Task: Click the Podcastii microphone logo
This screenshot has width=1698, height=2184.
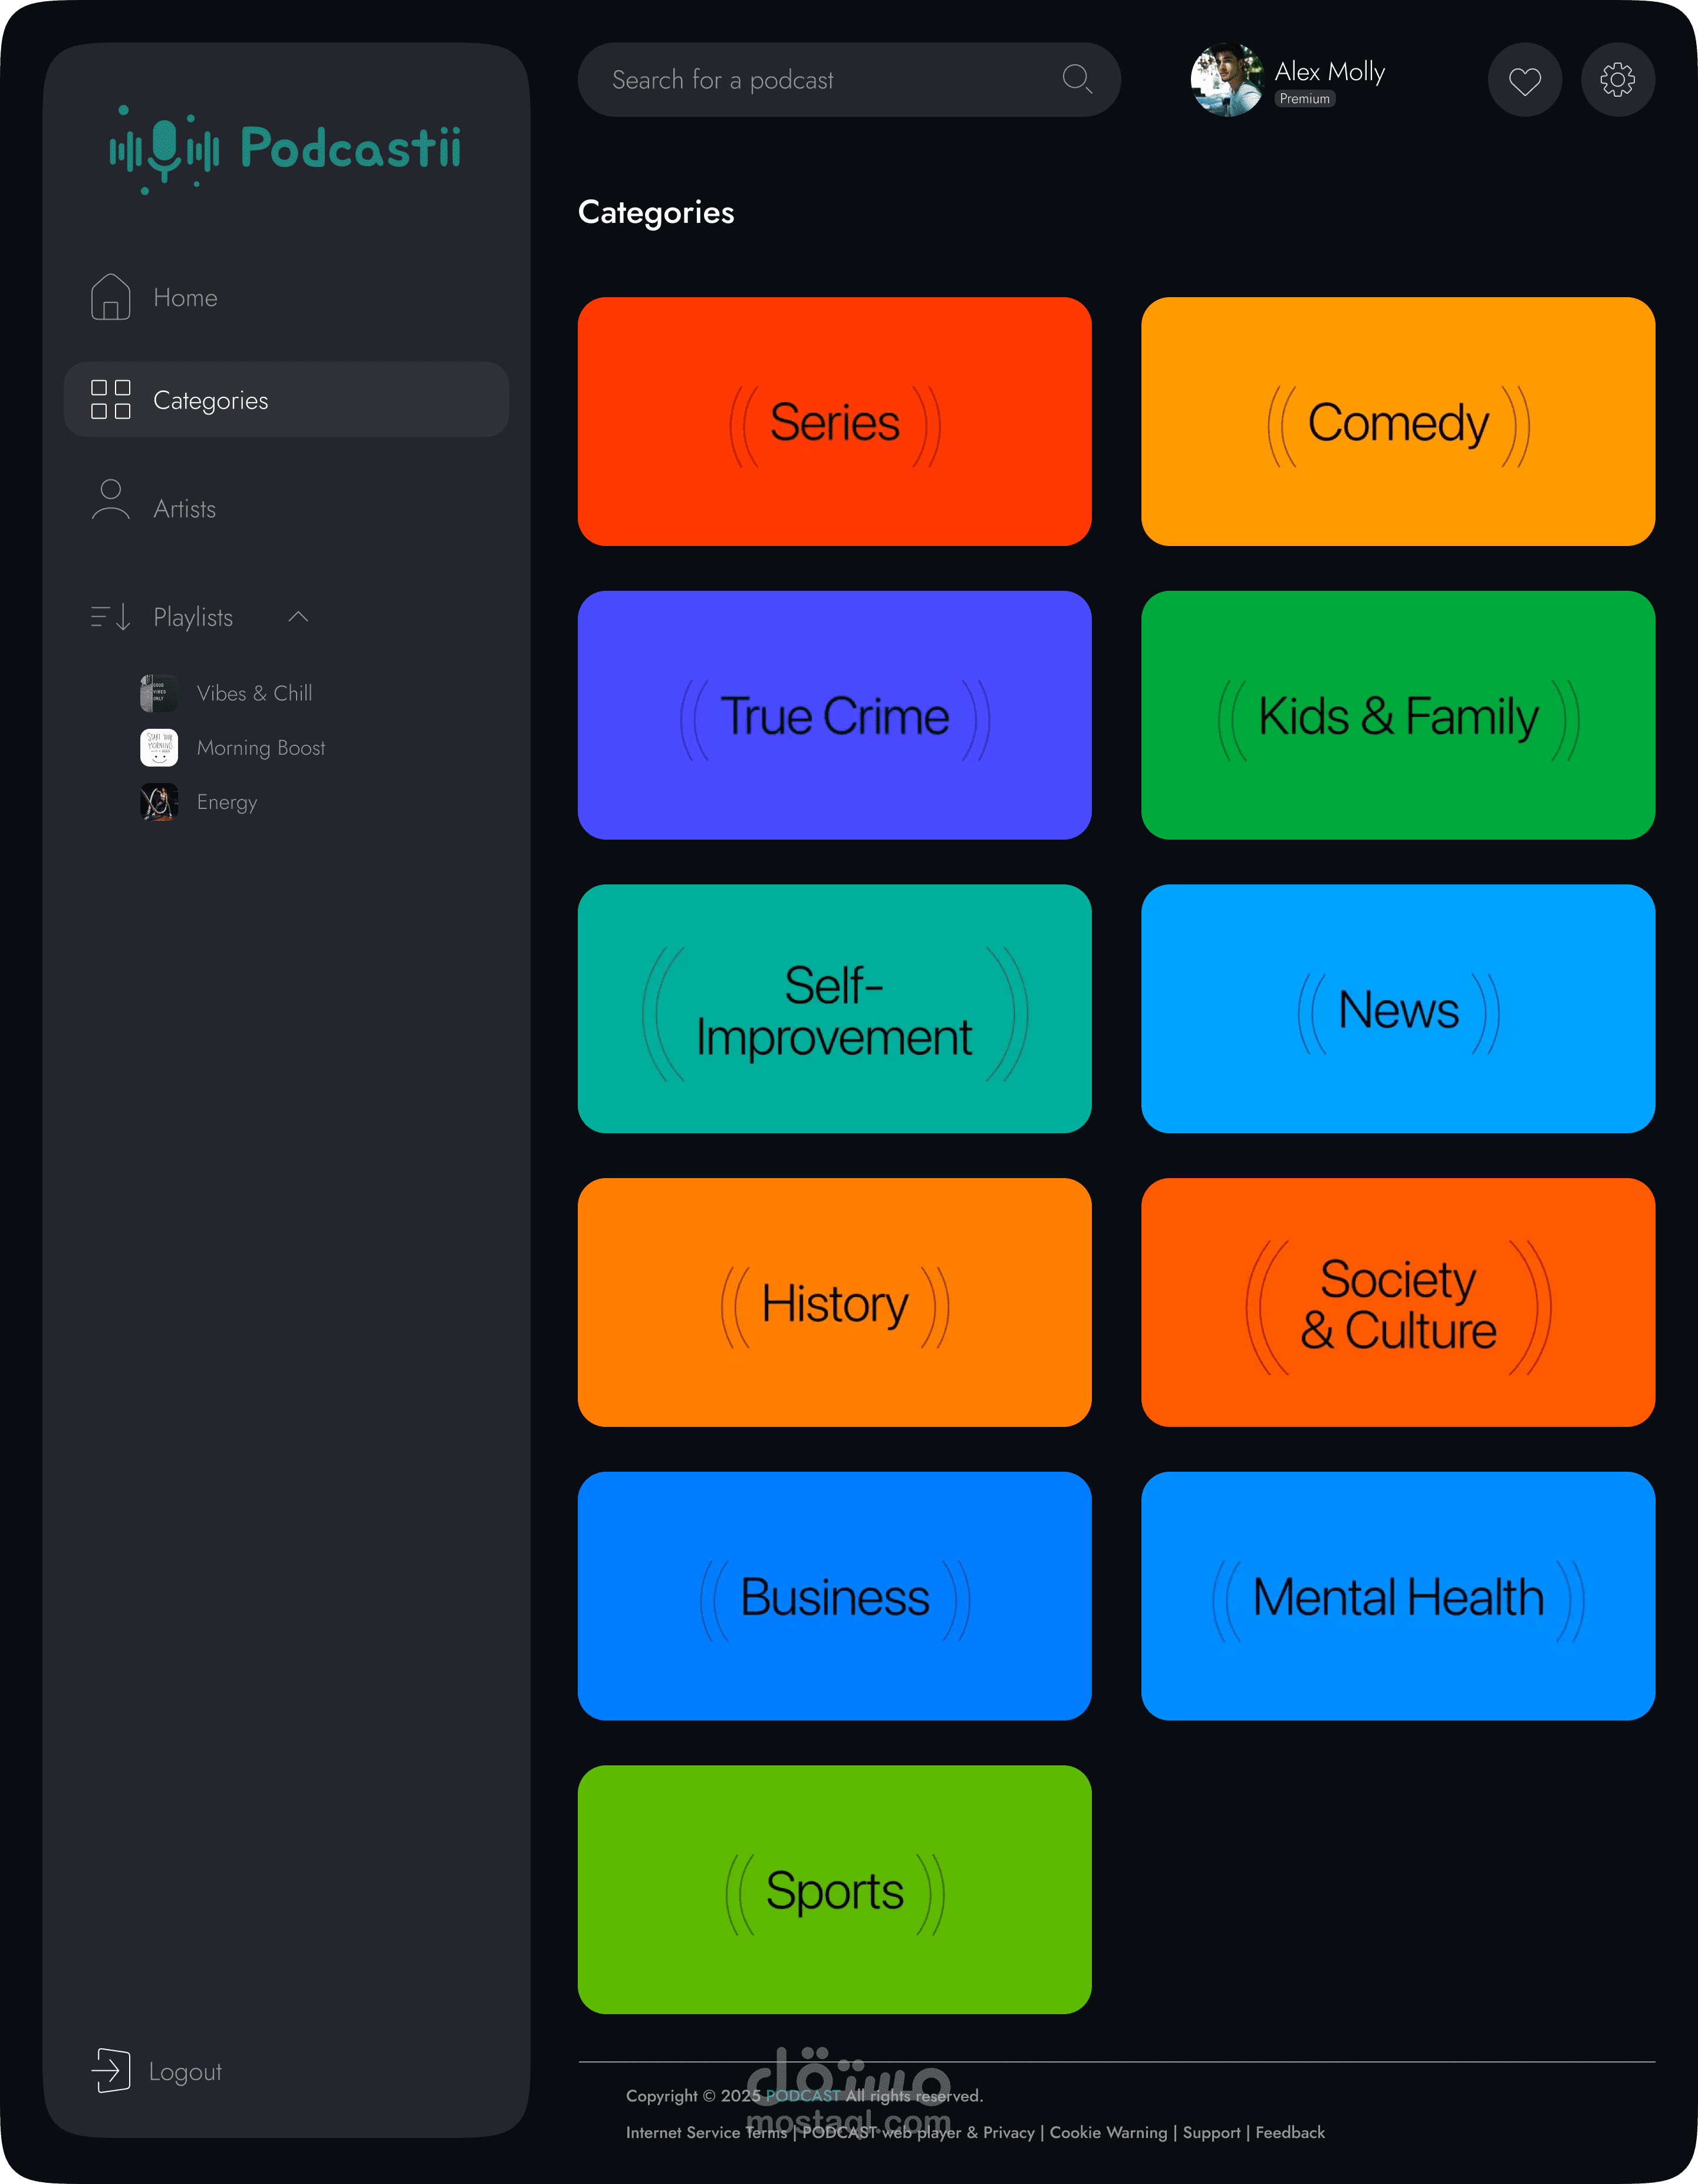Action: pos(165,149)
